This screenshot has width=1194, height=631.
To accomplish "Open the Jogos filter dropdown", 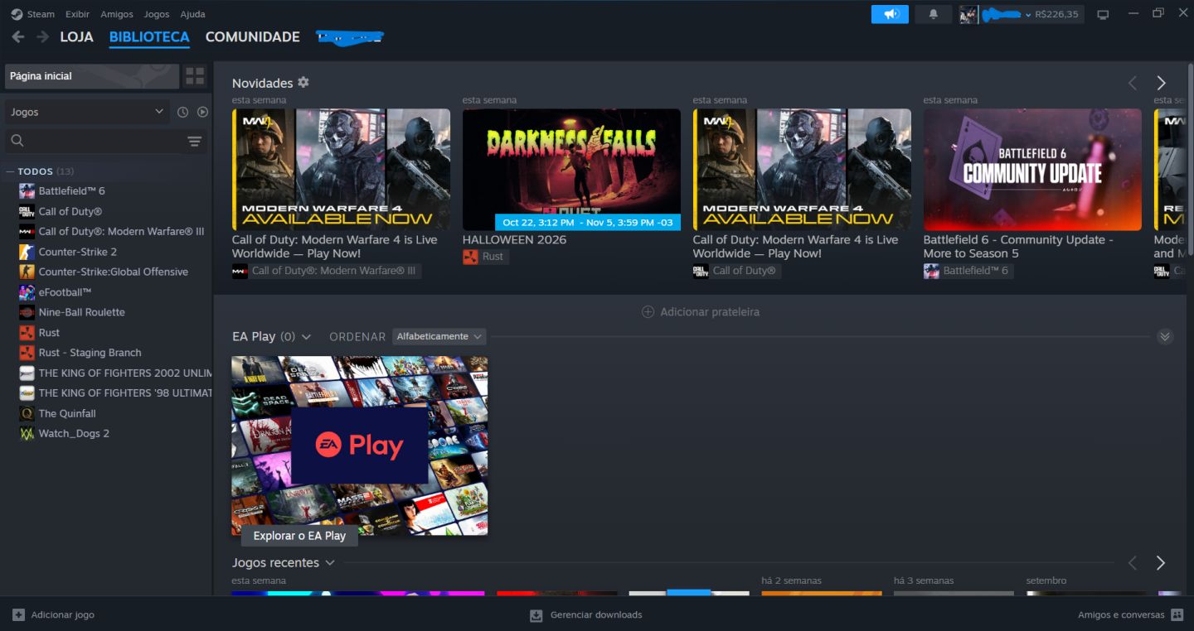I will coord(88,112).
